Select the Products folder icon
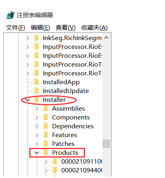Image resolution: width=165 pixels, height=178 pixels. (x=46, y=152)
